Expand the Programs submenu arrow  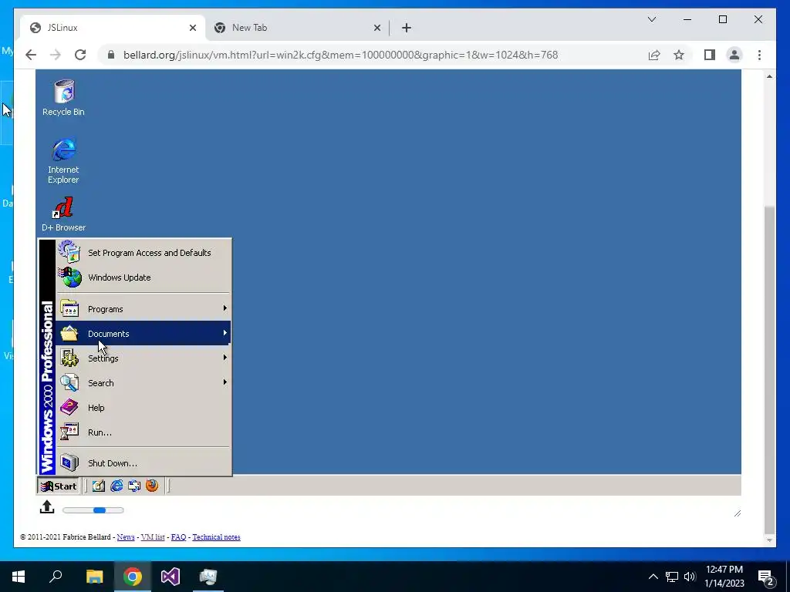point(225,308)
